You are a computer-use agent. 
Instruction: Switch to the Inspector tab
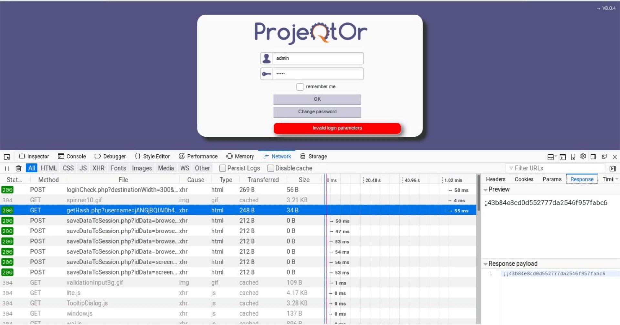click(34, 156)
